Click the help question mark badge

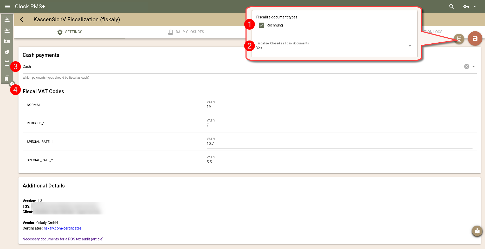(x=12, y=84)
